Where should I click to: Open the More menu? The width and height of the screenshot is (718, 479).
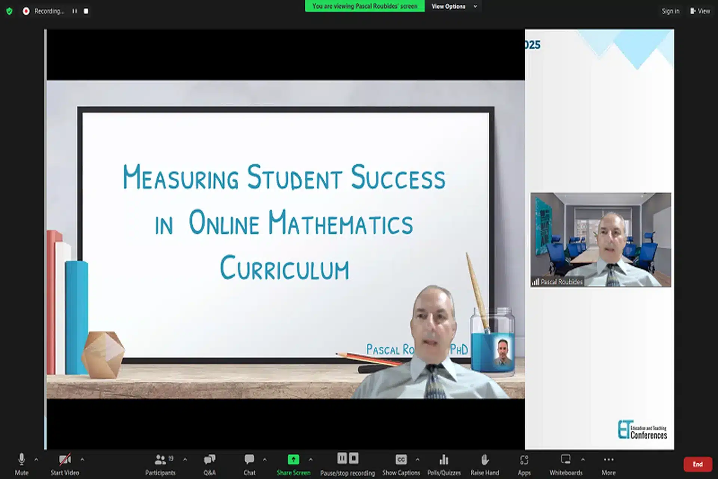coord(608,464)
